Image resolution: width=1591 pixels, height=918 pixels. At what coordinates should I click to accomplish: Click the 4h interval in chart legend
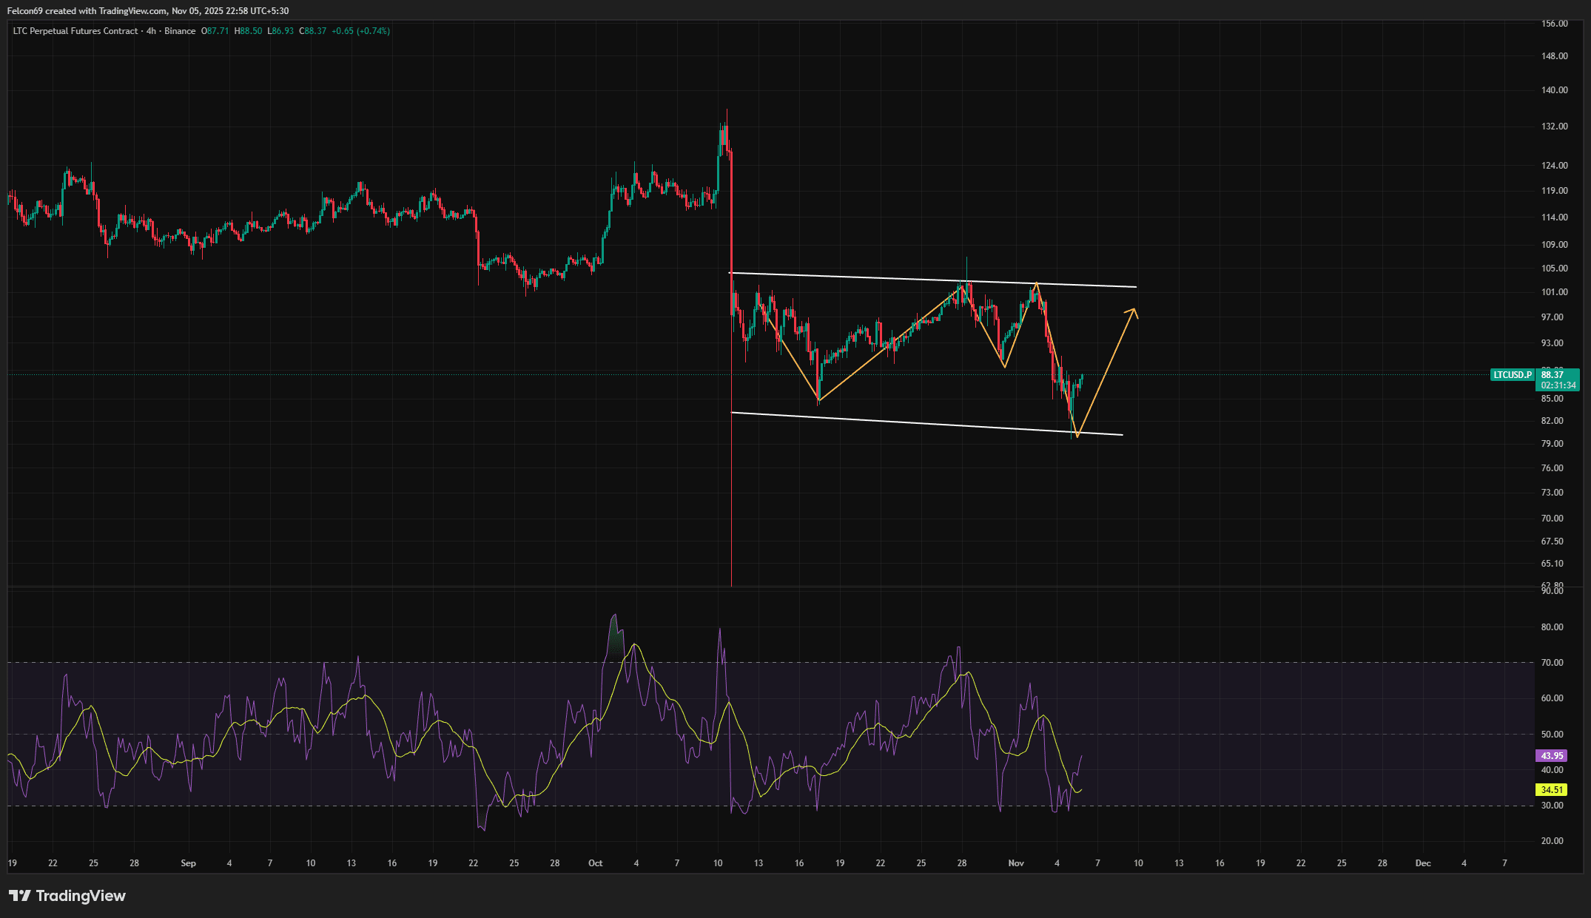click(151, 31)
